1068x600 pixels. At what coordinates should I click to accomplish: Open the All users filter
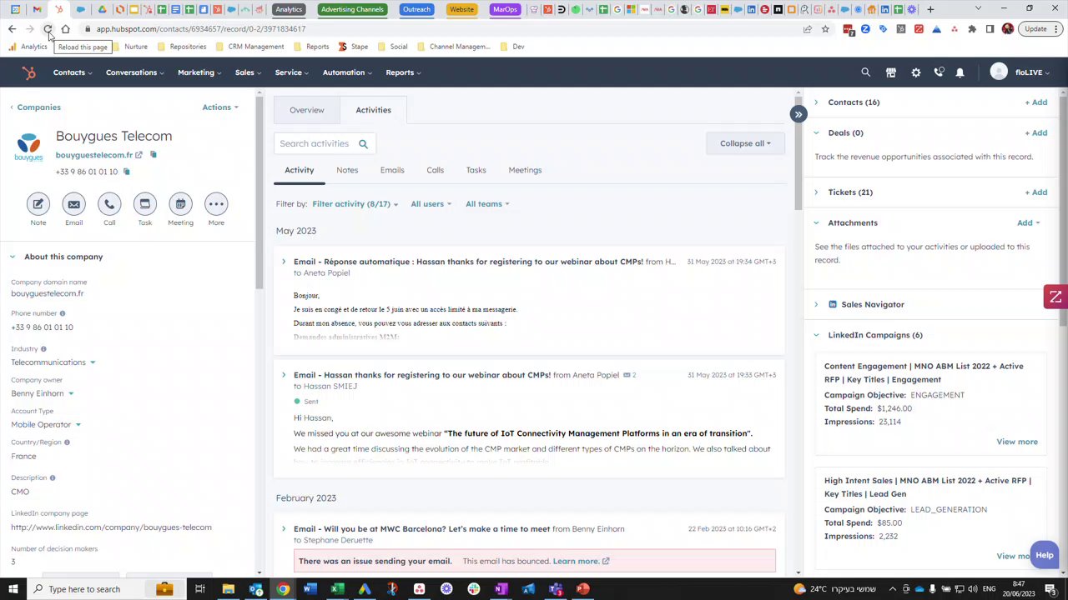coord(431,204)
